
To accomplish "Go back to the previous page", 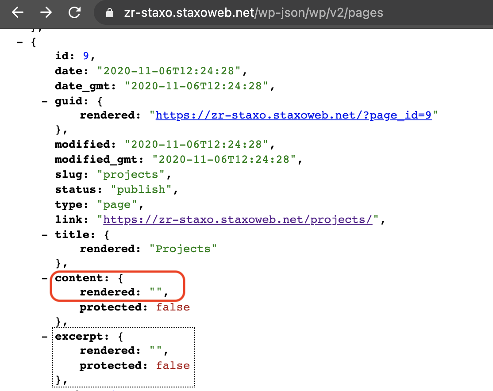I will click(x=18, y=13).
